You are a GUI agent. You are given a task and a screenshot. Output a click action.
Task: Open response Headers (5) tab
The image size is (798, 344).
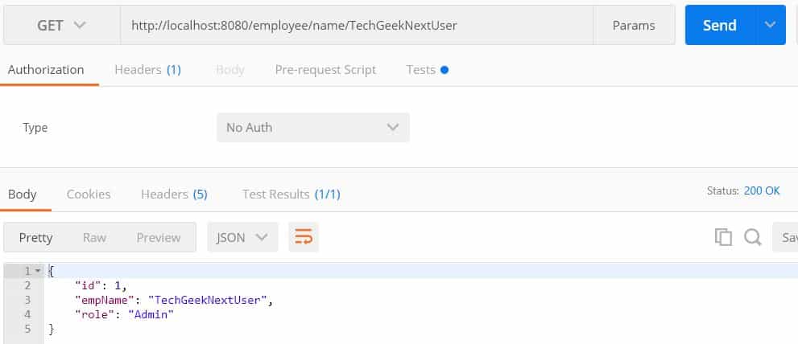[x=174, y=195]
